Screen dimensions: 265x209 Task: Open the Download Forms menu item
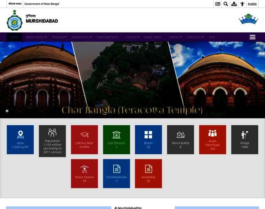tap(107, 37)
